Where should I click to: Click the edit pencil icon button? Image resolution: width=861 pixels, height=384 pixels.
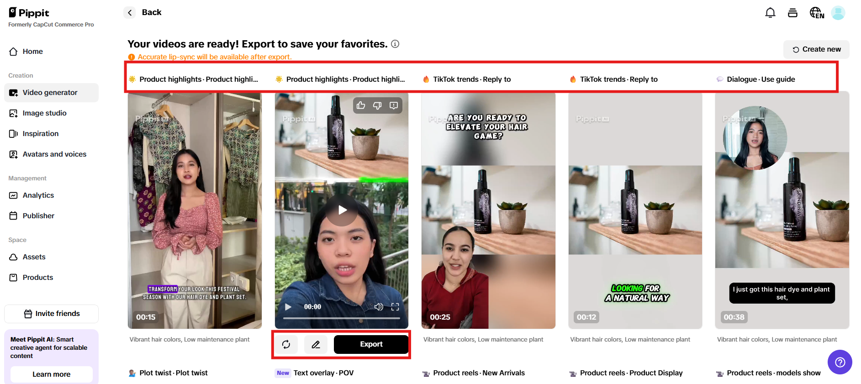316,344
